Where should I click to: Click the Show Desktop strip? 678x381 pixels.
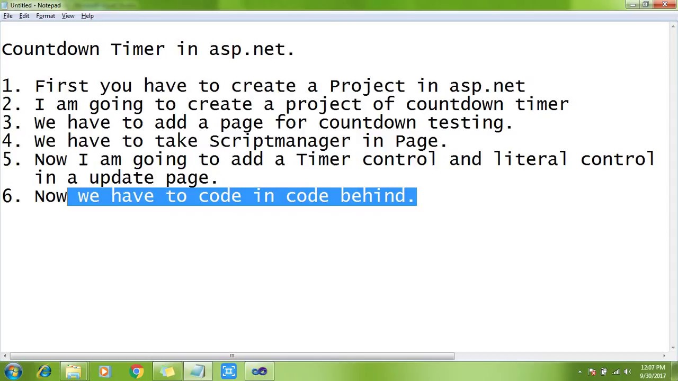tap(674, 371)
